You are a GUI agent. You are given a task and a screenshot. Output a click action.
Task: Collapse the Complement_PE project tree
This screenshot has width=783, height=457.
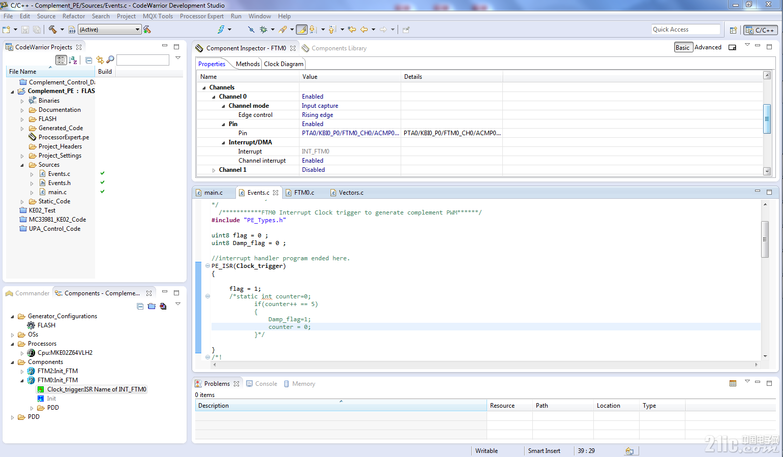pyautogui.click(x=12, y=92)
